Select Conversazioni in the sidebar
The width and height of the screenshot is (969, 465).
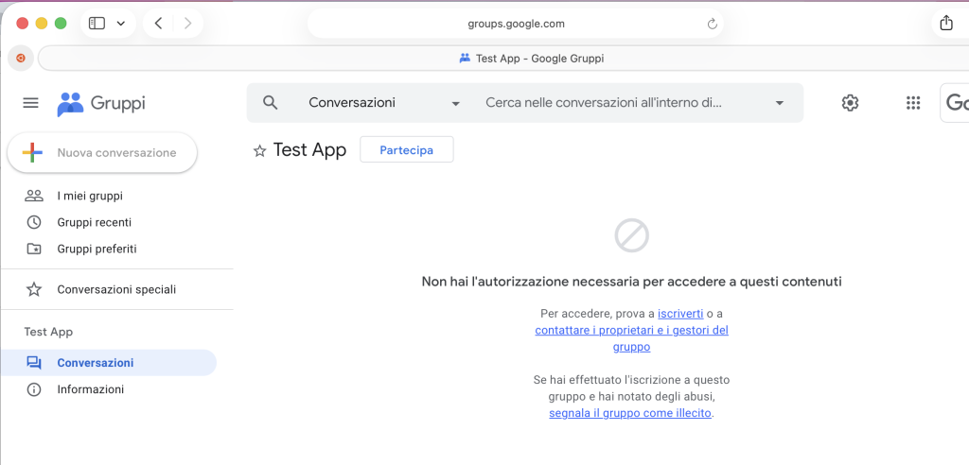(x=95, y=363)
